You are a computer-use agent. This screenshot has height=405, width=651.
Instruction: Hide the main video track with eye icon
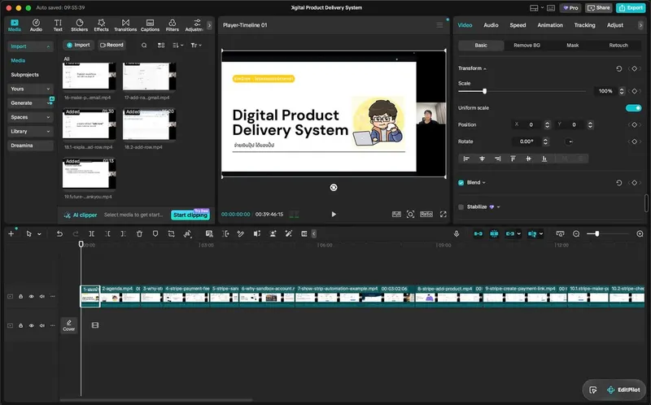(31, 296)
